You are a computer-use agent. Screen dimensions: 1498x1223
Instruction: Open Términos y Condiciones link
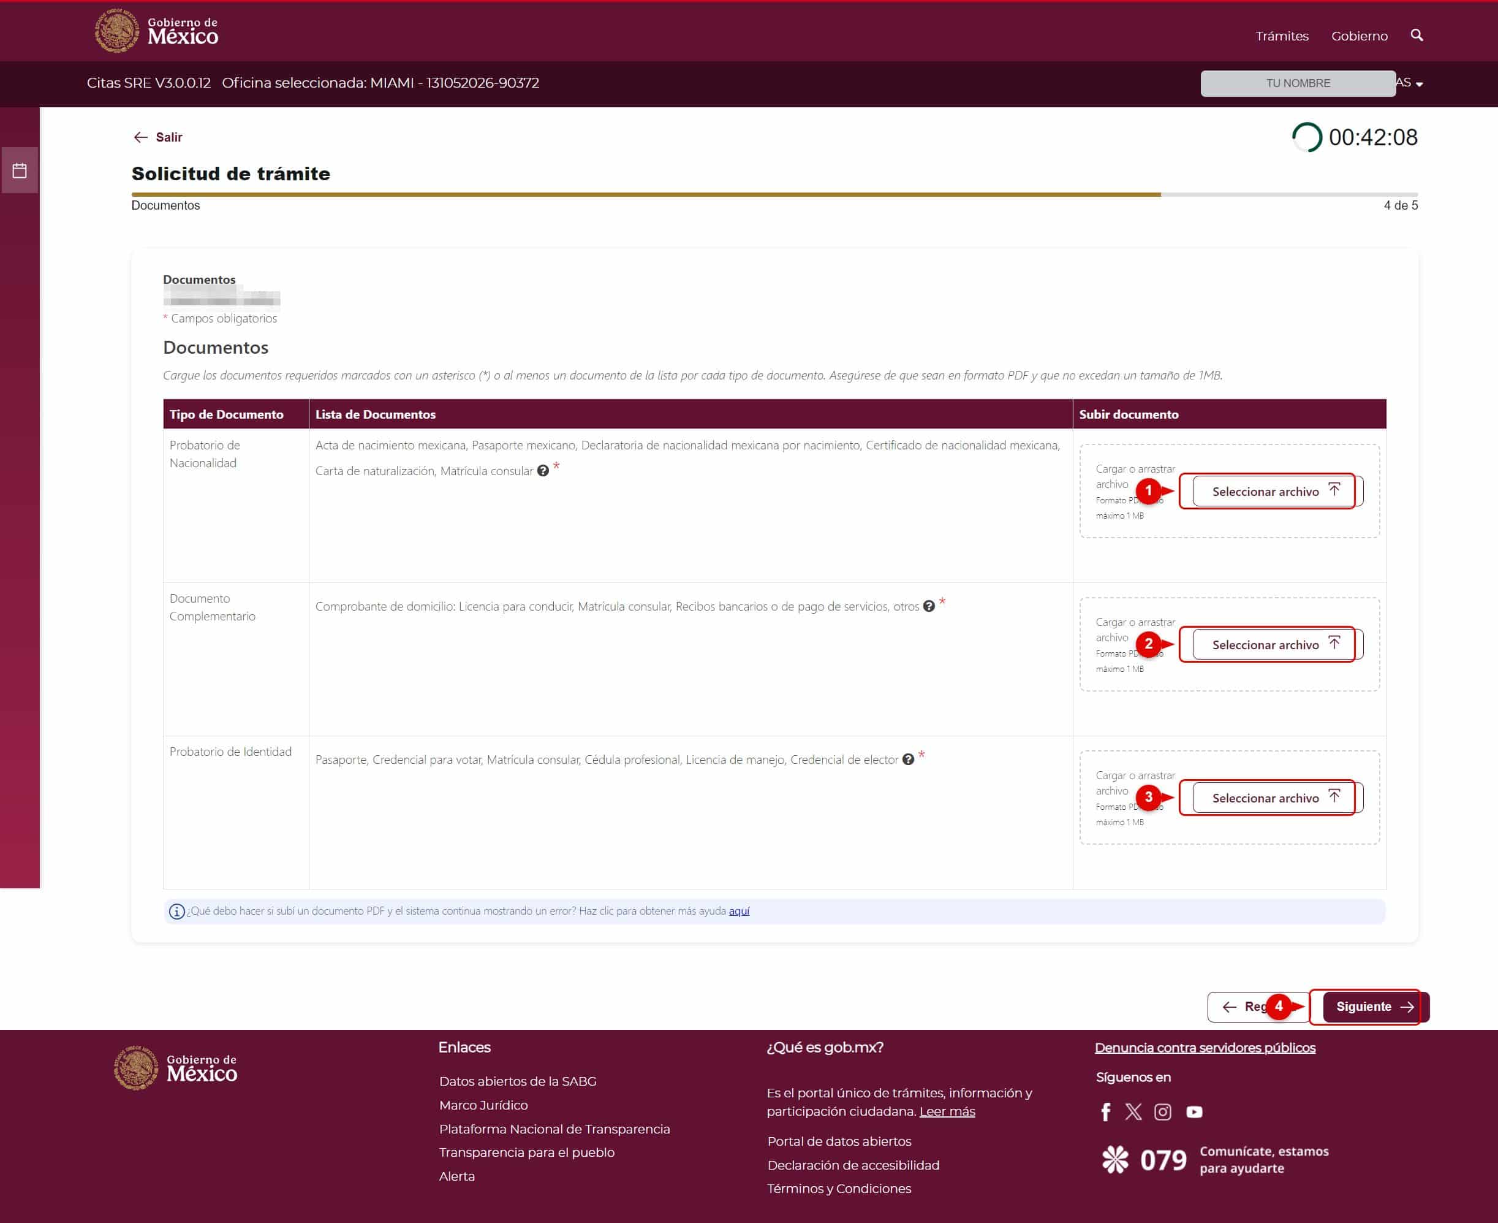[x=839, y=1189]
